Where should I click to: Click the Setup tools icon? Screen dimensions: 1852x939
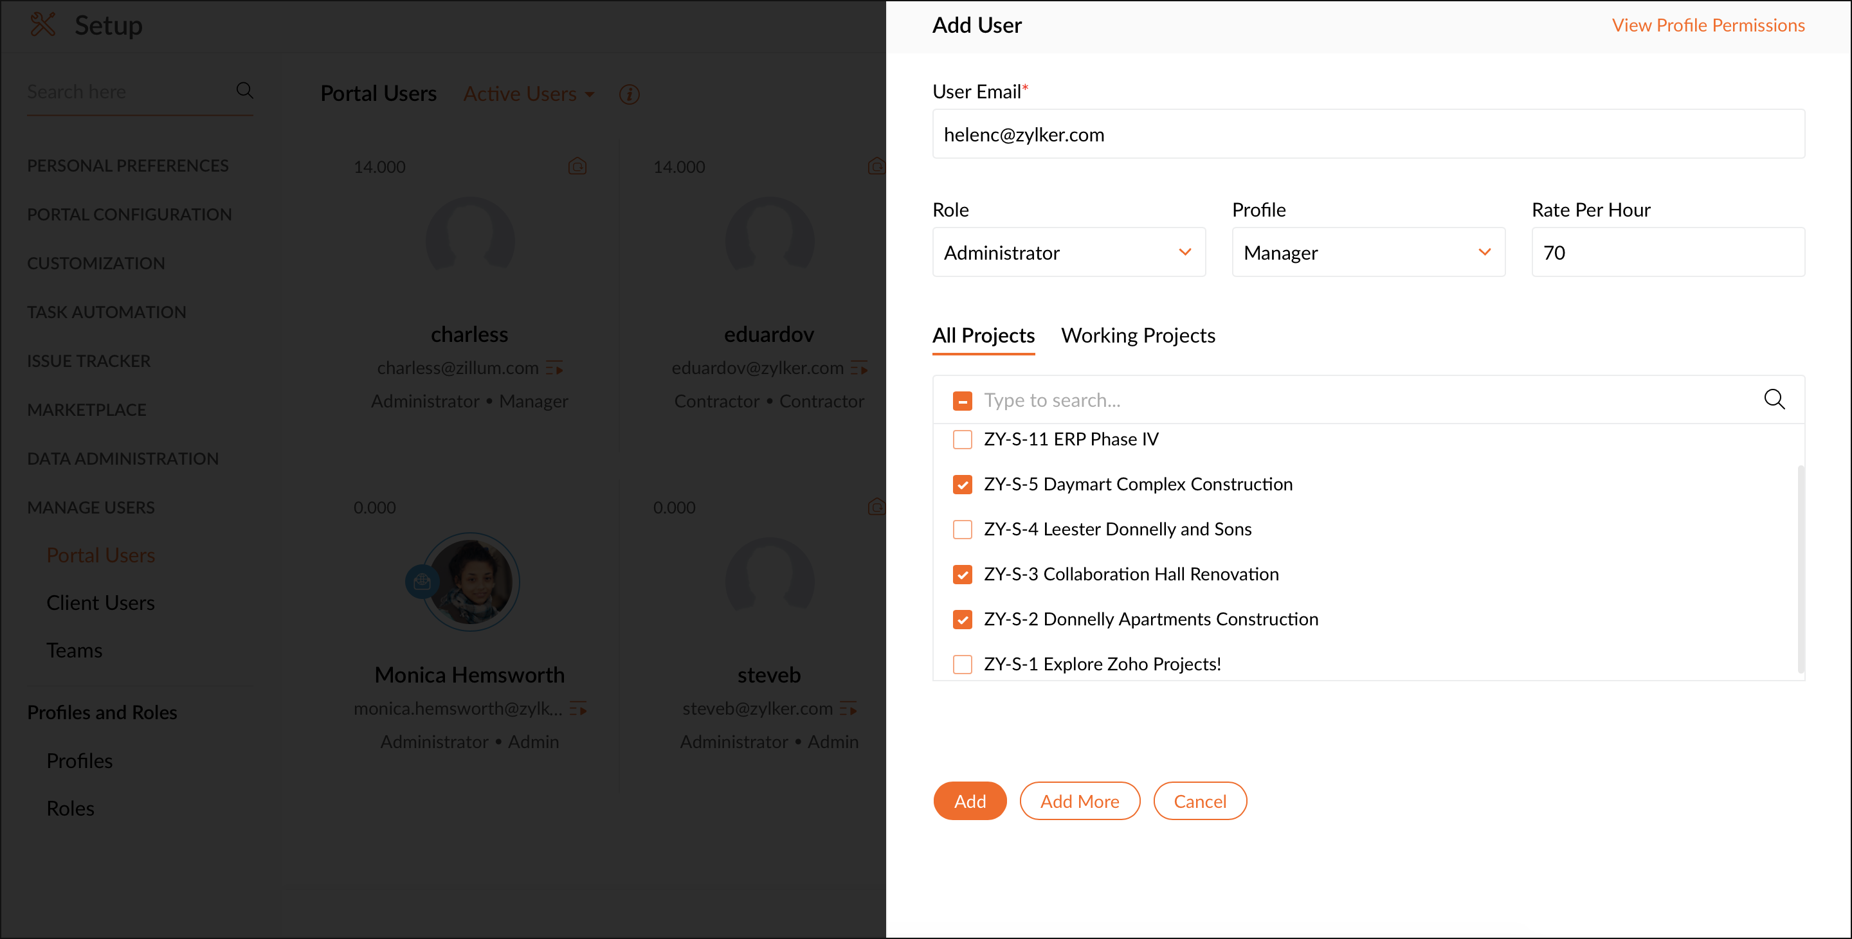[43, 24]
